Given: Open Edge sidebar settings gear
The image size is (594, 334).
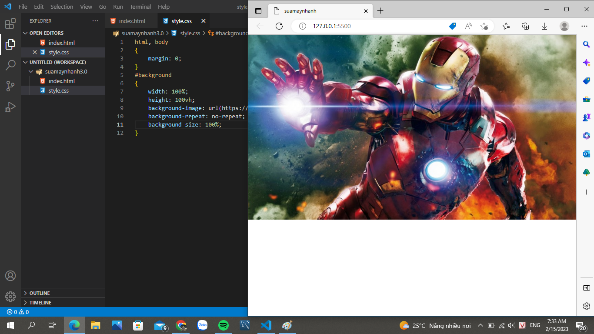Looking at the screenshot, I should pos(586,306).
